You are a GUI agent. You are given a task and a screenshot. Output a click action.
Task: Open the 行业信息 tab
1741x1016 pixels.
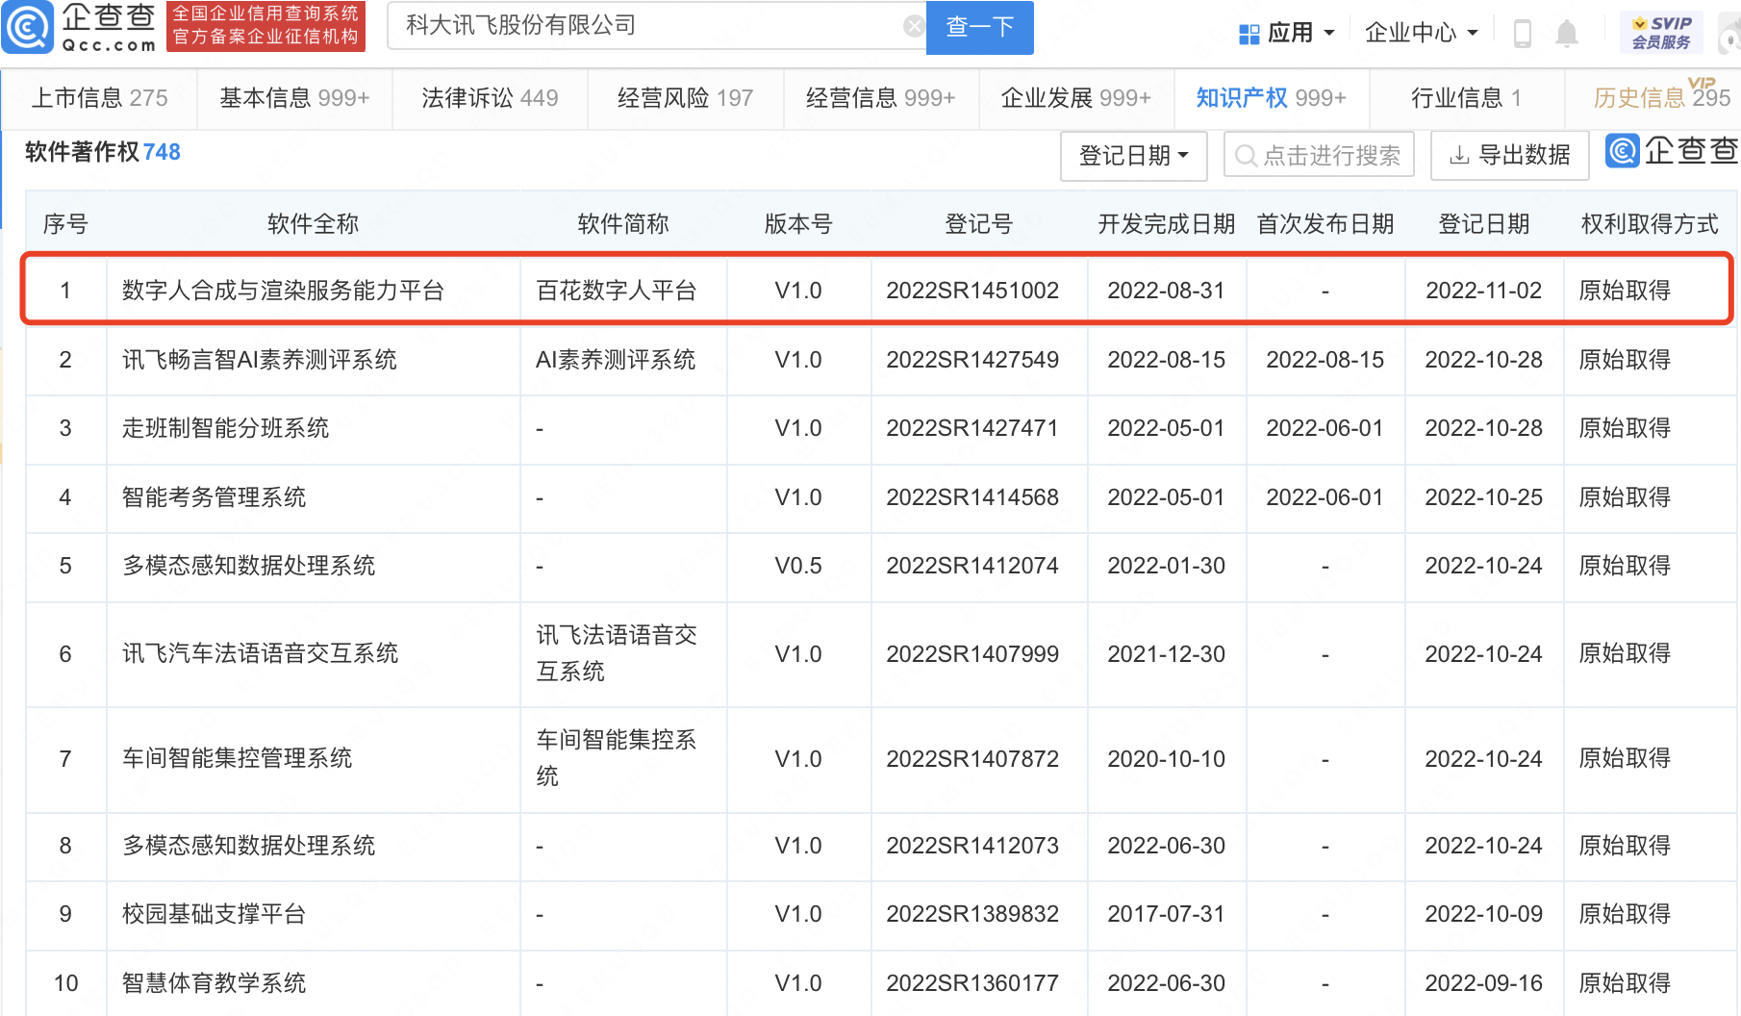(1466, 98)
